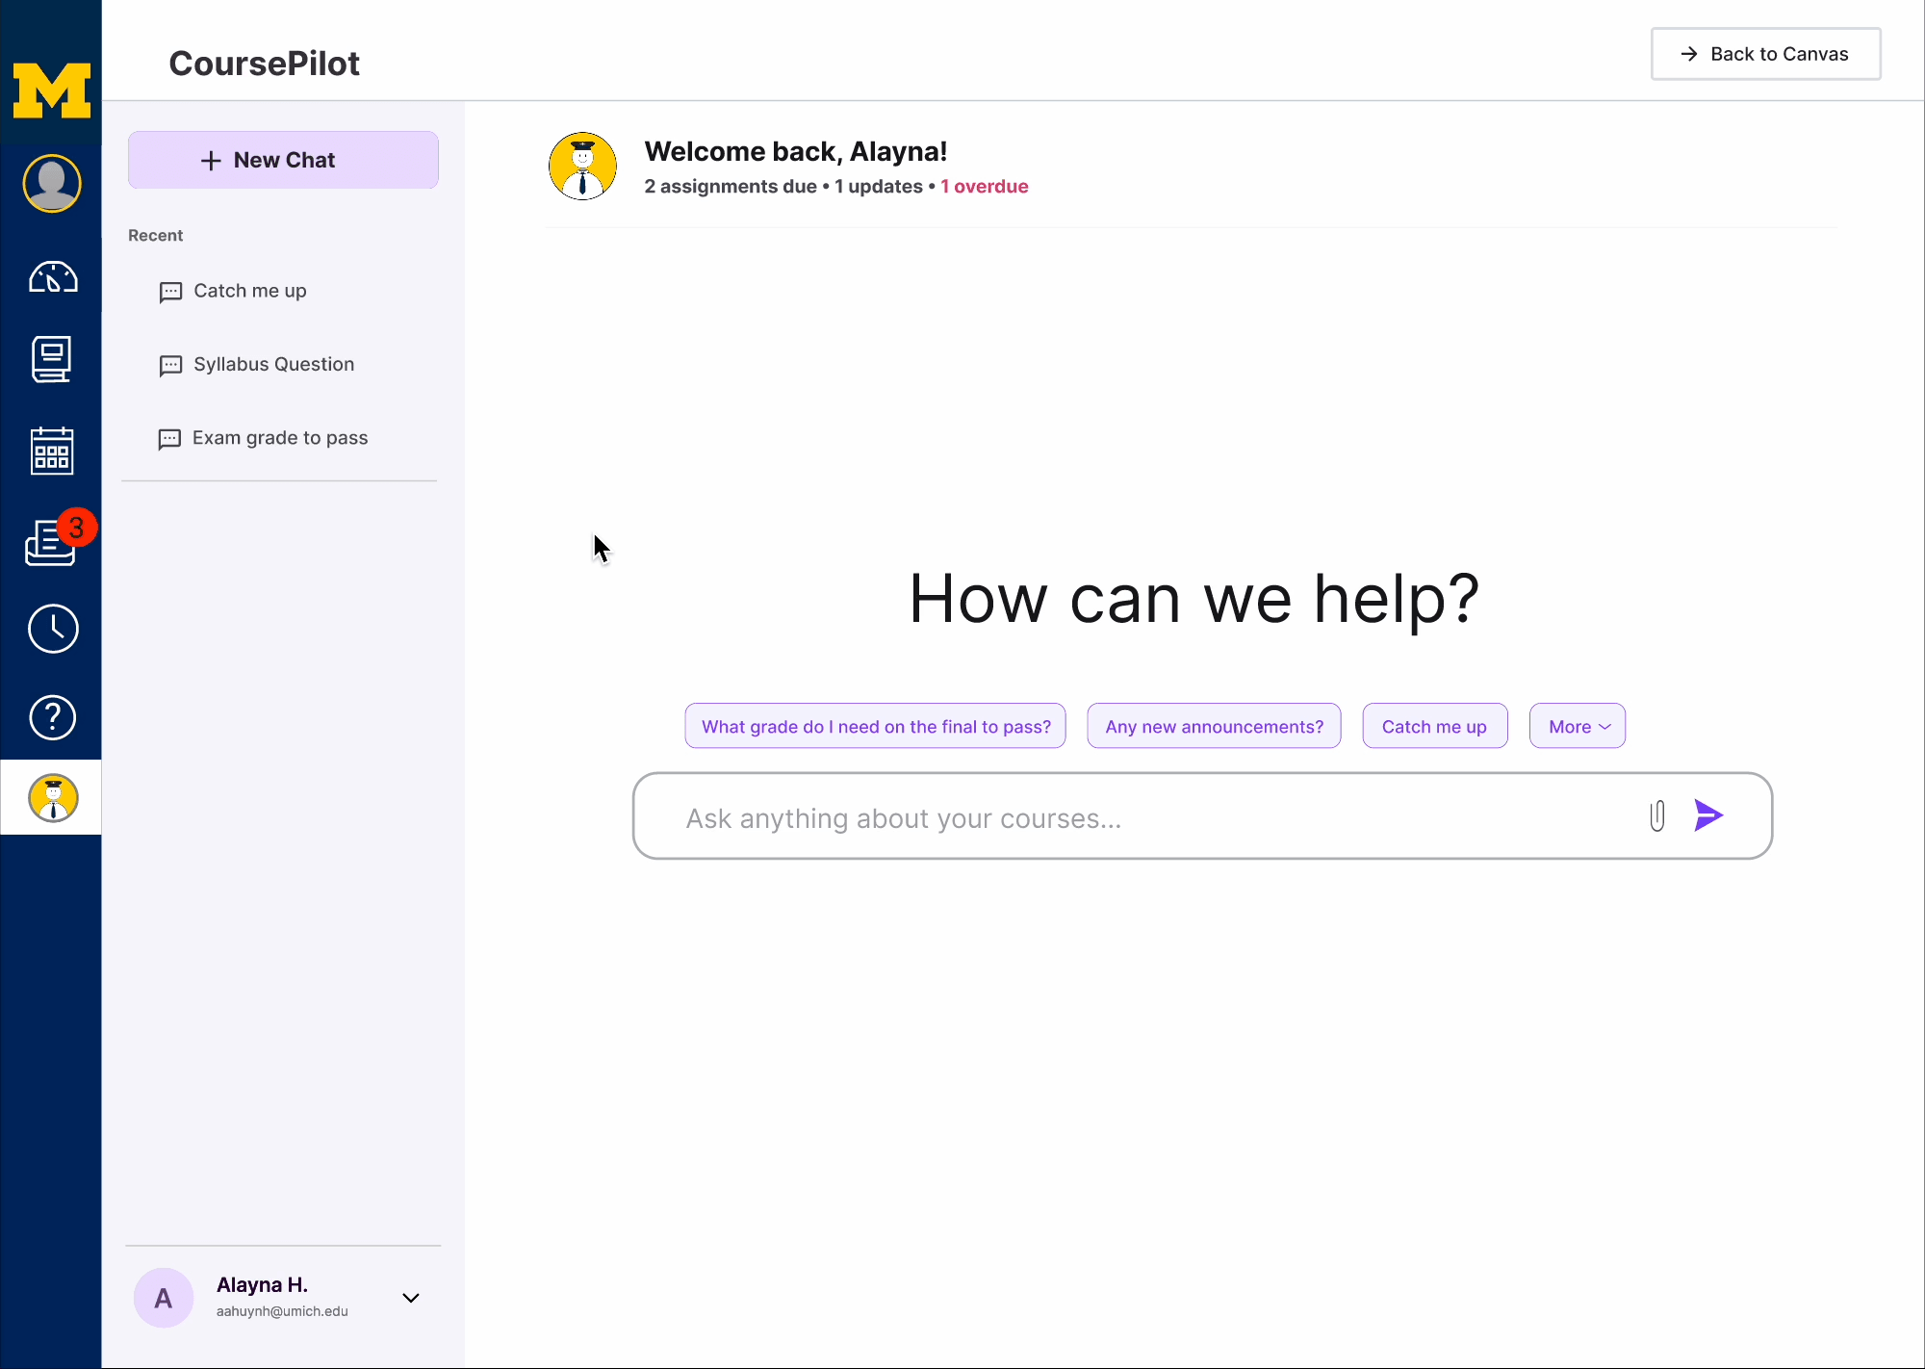Click the pilot mascot avatar beside welcome
The height and width of the screenshot is (1369, 1925).
tap(582, 166)
